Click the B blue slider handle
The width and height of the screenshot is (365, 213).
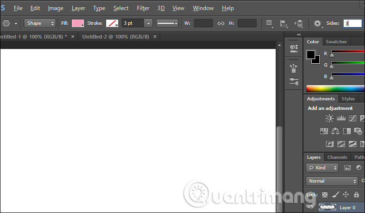pos(331,78)
